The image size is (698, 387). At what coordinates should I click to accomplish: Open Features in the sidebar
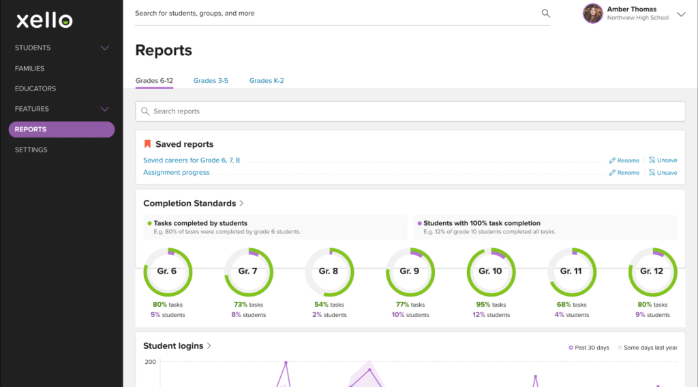click(31, 109)
